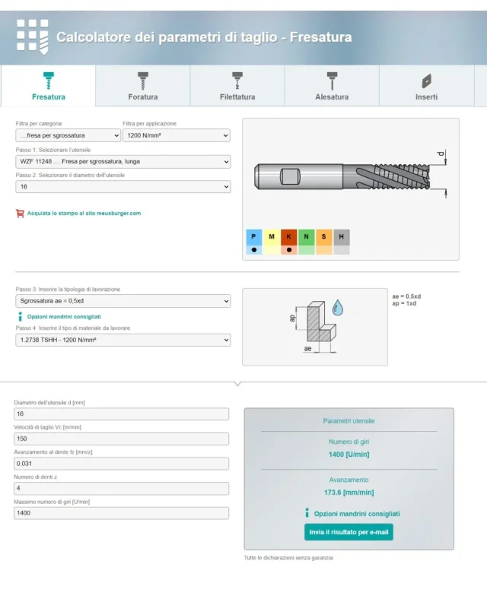Expand the Sgrossatura ae = 0,5xd dropdown
The width and height of the screenshot is (487, 605).
123,301
